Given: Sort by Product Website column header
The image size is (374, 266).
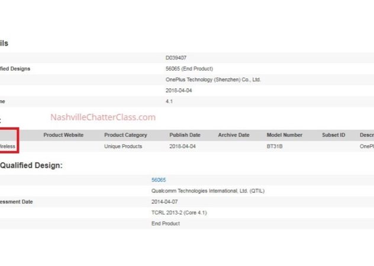Looking at the screenshot, I should point(63,135).
